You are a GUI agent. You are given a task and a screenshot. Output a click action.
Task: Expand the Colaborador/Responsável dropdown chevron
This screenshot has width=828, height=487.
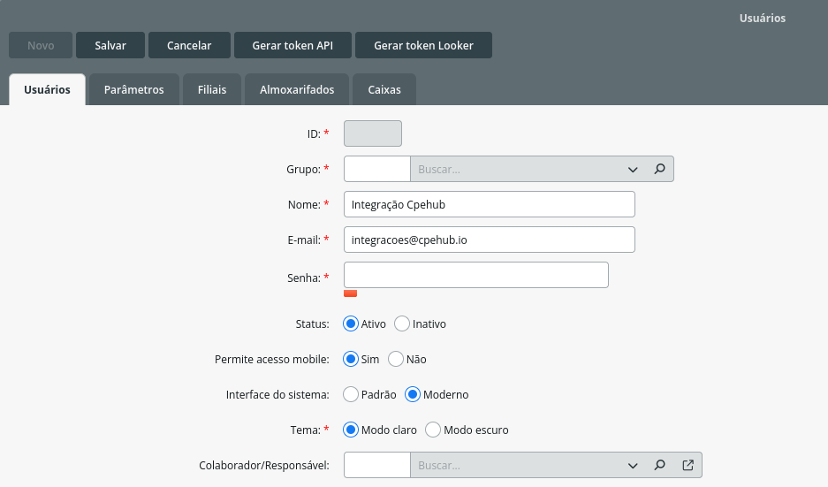click(x=633, y=465)
